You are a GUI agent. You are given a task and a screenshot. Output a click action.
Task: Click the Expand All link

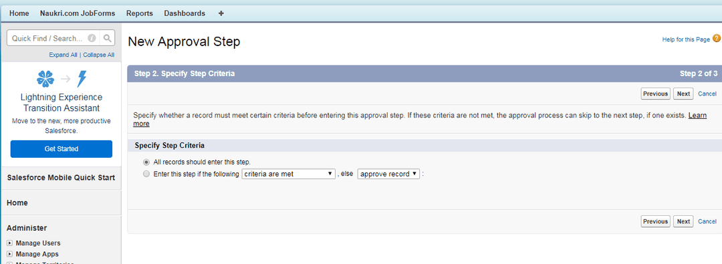(x=63, y=55)
